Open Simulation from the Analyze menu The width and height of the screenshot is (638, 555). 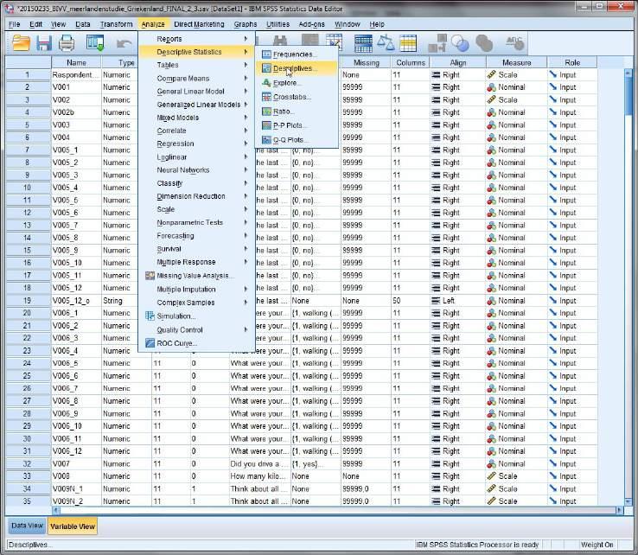pos(196,316)
